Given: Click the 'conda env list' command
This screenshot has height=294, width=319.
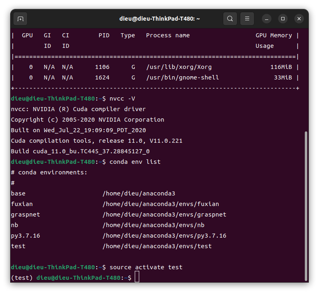Looking at the screenshot, I should click(135, 162).
